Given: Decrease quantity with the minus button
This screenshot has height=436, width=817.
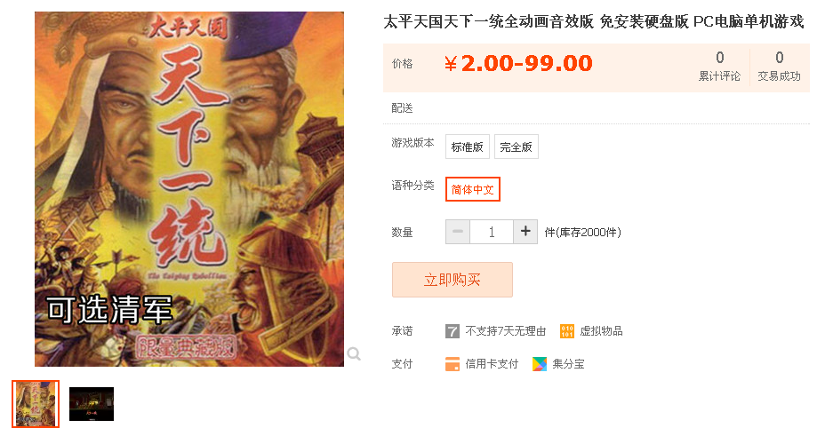Looking at the screenshot, I should 458,232.
